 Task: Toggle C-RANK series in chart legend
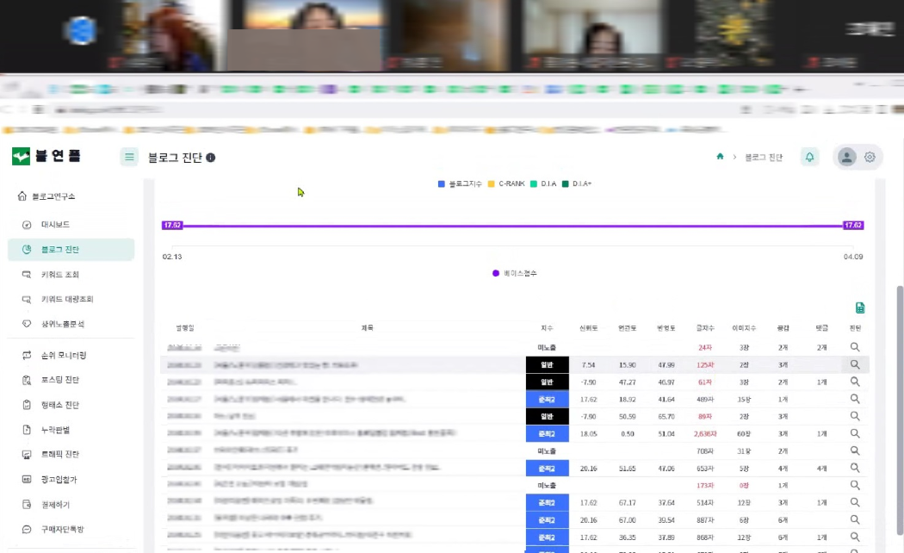pos(506,184)
